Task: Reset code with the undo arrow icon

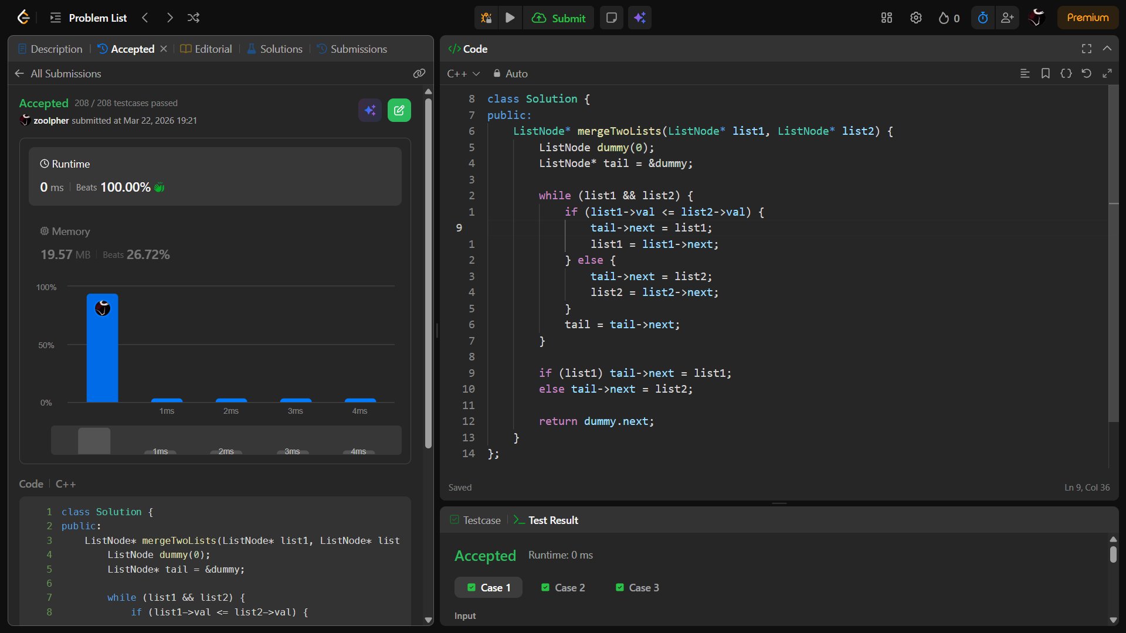Action: pyautogui.click(x=1086, y=73)
